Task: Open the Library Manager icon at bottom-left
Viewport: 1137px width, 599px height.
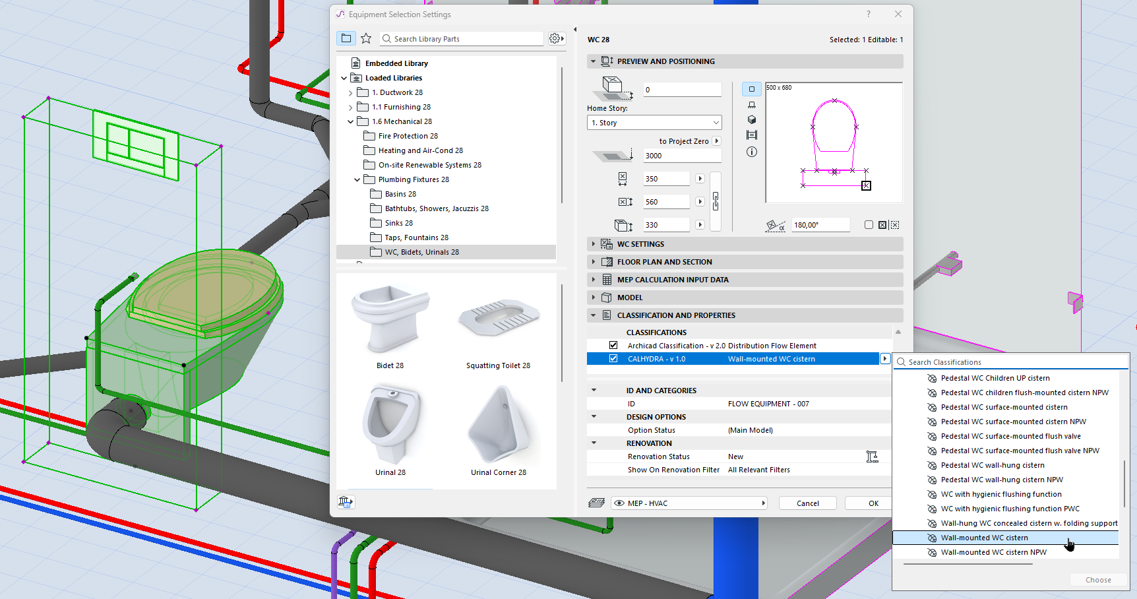Action: pyautogui.click(x=345, y=502)
